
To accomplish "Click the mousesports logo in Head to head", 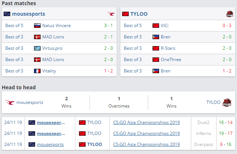I will (10, 102).
